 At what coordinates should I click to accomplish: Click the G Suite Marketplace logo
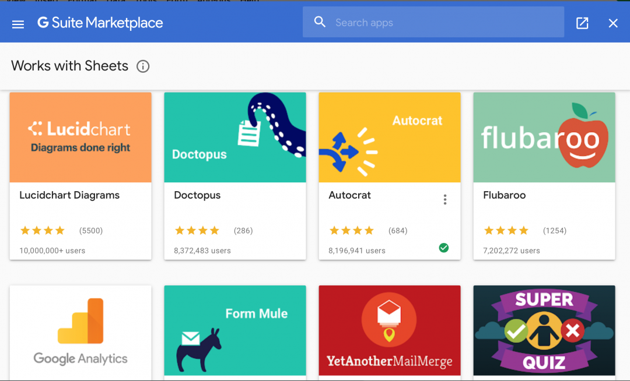tap(100, 23)
